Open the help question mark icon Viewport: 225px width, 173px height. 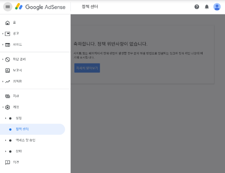196,7
